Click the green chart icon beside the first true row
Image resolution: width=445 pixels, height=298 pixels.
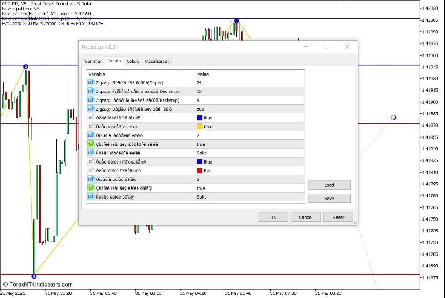90,144
